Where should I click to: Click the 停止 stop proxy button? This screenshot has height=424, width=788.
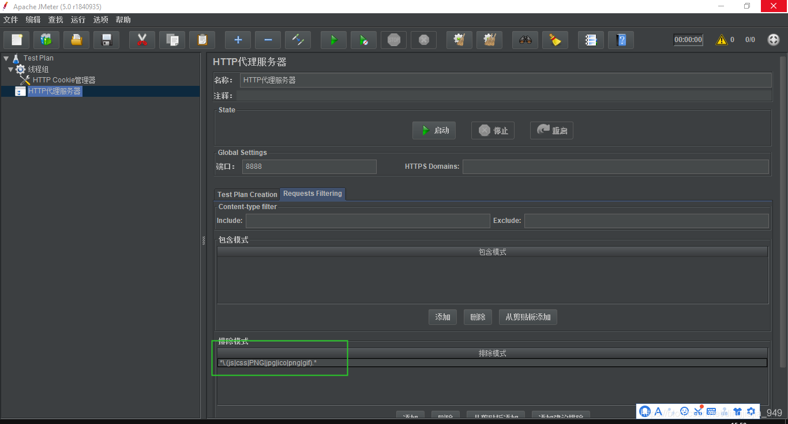pyautogui.click(x=493, y=130)
